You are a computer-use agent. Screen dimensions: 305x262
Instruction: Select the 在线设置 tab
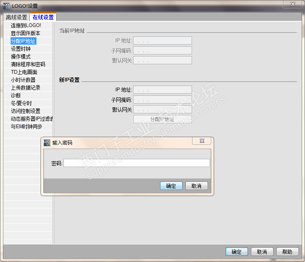[x=43, y=17]
